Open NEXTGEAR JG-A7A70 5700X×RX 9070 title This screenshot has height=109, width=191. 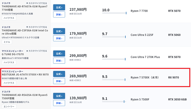click(x=25, y=74)
